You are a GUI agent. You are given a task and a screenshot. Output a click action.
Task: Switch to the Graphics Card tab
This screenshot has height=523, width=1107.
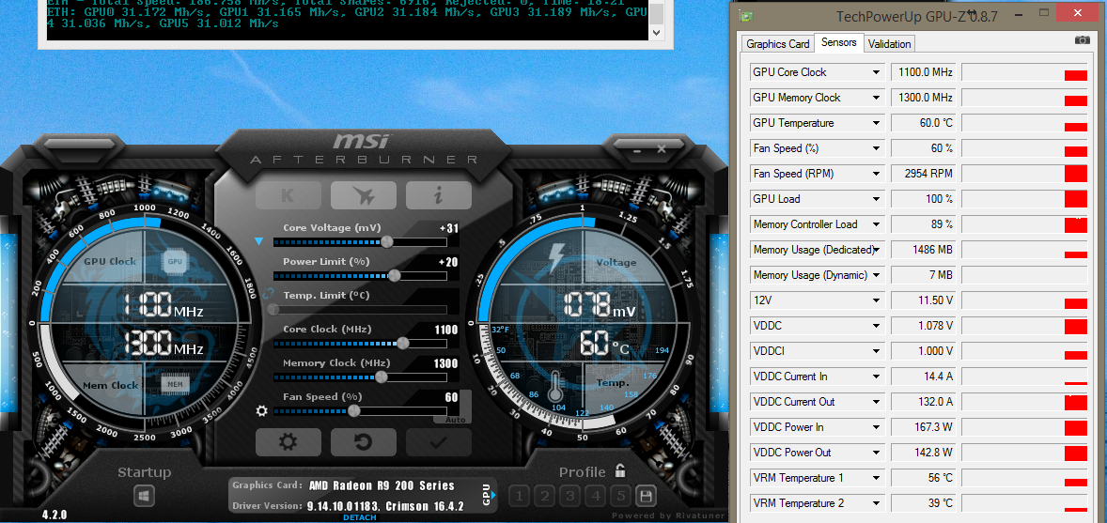pyautogui.click(x=777, y=43)
